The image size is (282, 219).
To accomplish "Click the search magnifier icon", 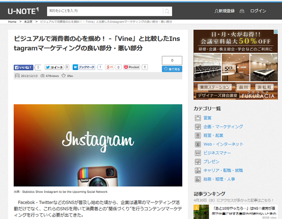I will (167, 11).
